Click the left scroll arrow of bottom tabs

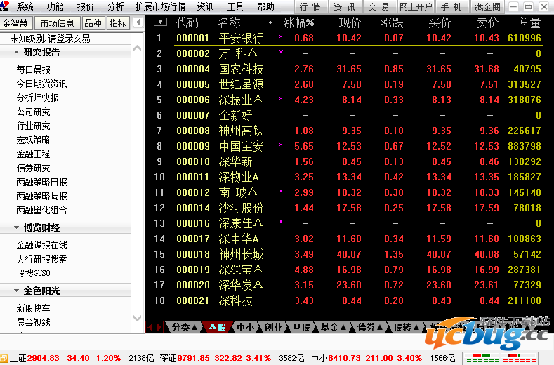(x=150, y=327)
